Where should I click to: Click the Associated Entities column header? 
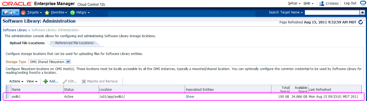(x=228, y=89)
